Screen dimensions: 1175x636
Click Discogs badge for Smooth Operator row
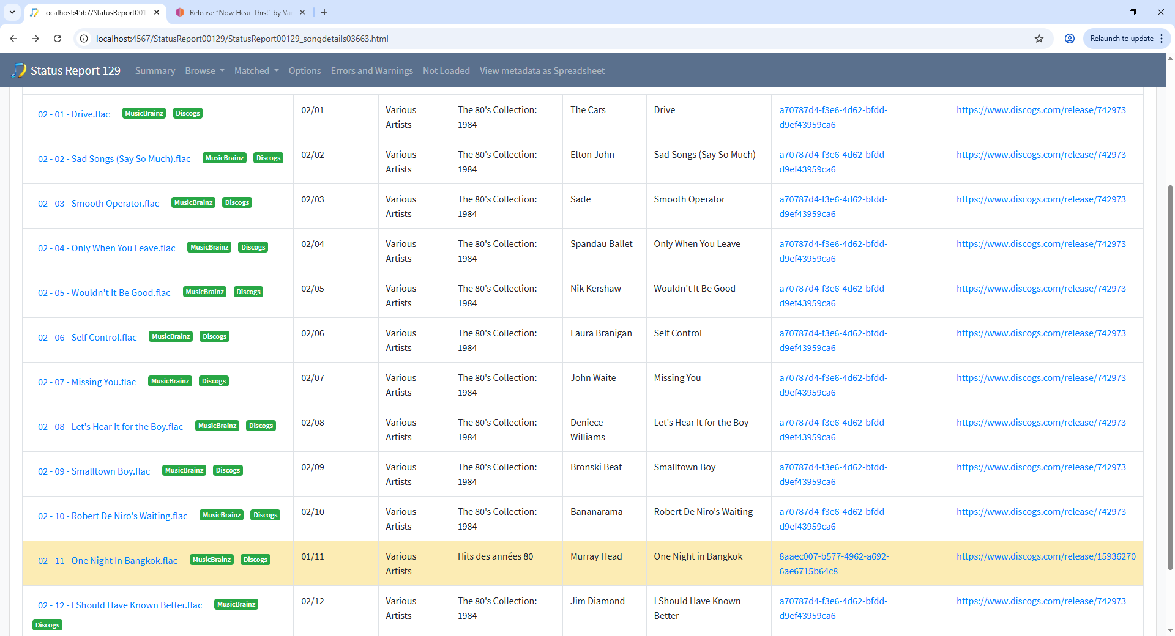tap(237, 202)
